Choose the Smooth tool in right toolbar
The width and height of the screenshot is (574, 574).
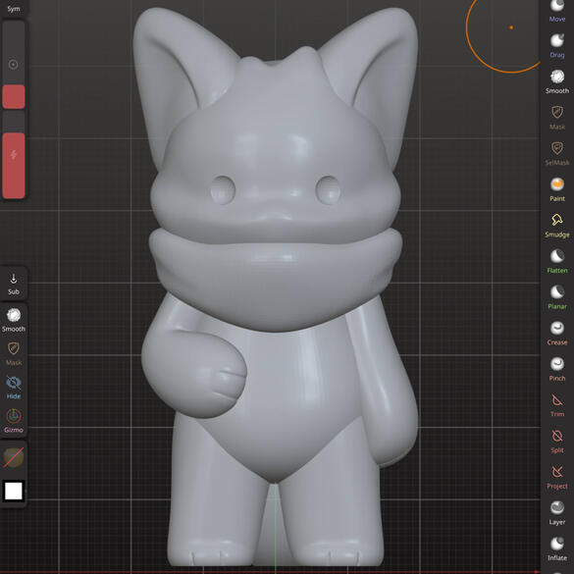(x=556, y=81)
